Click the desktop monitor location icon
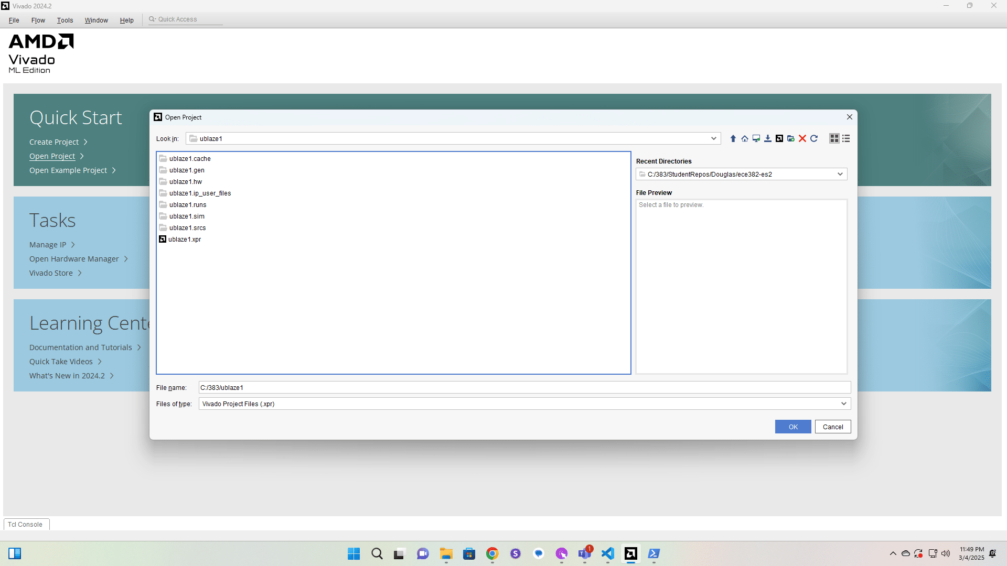 (756, 138)
